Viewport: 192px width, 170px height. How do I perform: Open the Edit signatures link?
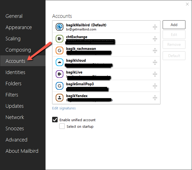point(64,108)
